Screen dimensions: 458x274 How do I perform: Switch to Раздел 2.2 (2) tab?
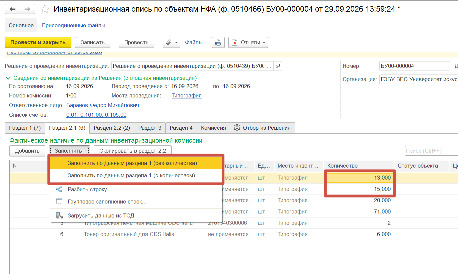(x=112, y=128)
